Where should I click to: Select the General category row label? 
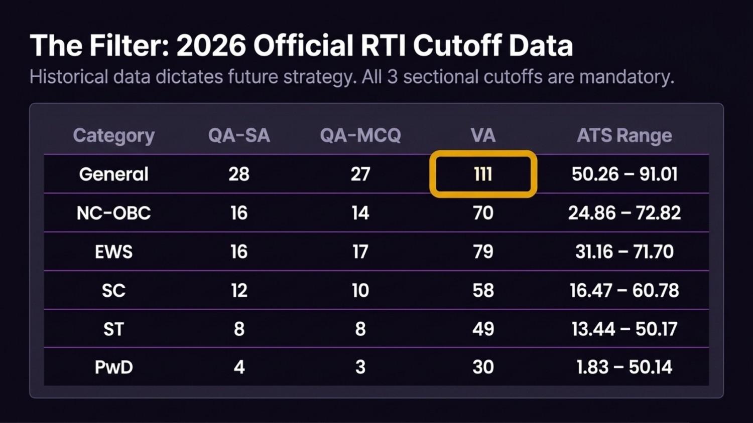point(113,174)
